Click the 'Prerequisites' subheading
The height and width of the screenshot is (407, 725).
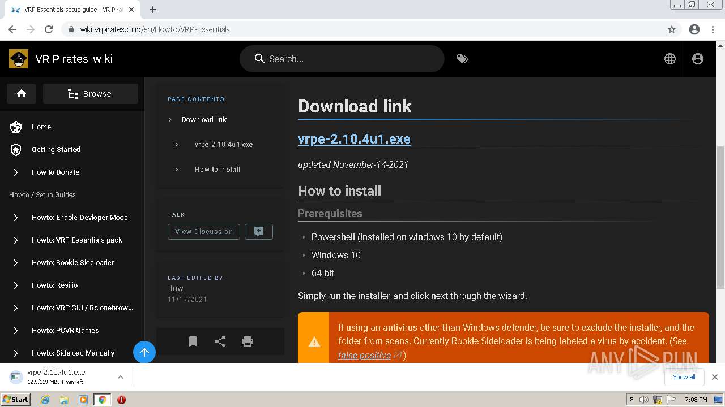(330, 214)
